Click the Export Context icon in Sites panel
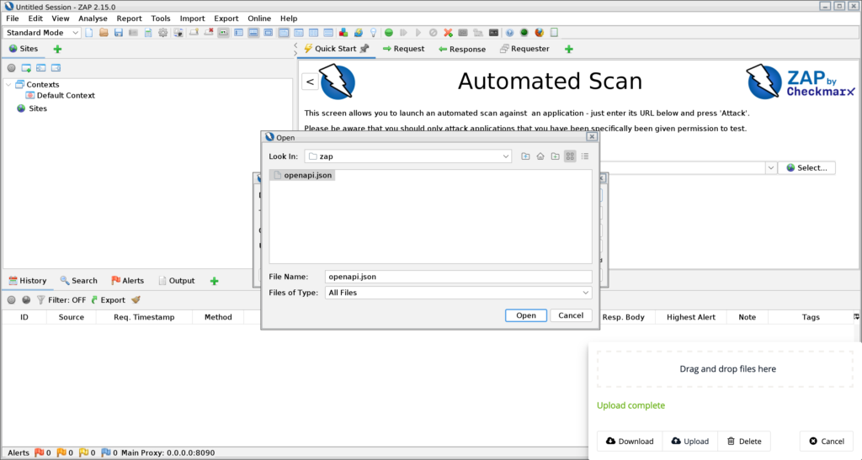 tap(56, 68)
